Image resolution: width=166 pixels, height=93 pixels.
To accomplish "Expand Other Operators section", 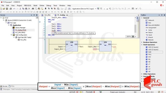I will tap(142, 74).
